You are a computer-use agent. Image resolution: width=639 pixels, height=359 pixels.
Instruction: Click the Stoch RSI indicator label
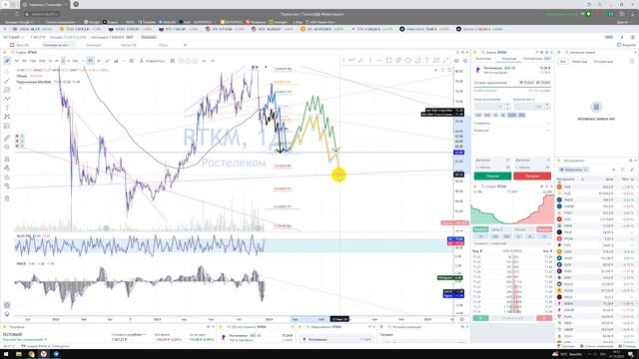pyautogui.click(x=24, y=235)
